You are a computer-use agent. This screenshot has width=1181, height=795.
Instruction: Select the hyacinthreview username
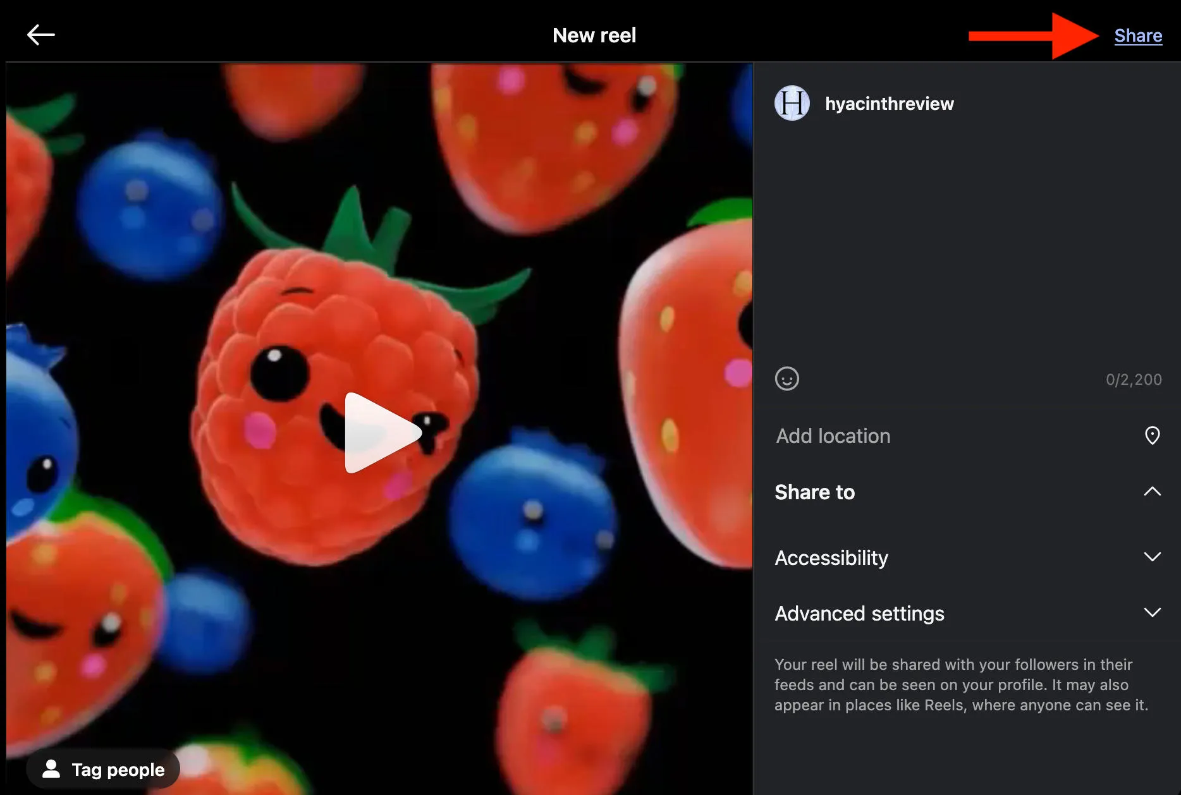pyautogui.click(x=889, y=104)
